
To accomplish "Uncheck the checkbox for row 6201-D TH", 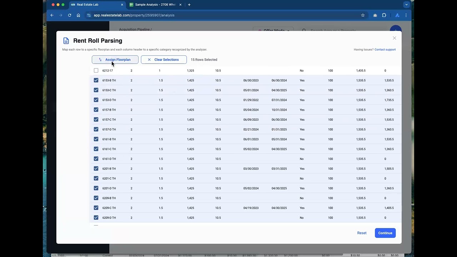I will (96, 188).
